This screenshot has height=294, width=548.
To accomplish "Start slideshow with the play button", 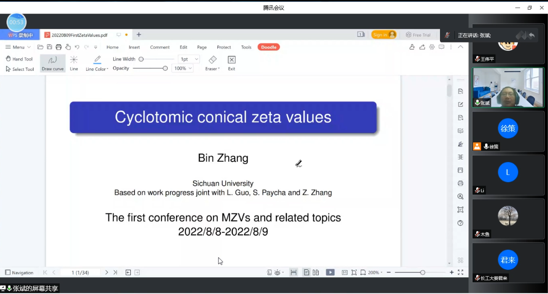I will click(330, 273).
